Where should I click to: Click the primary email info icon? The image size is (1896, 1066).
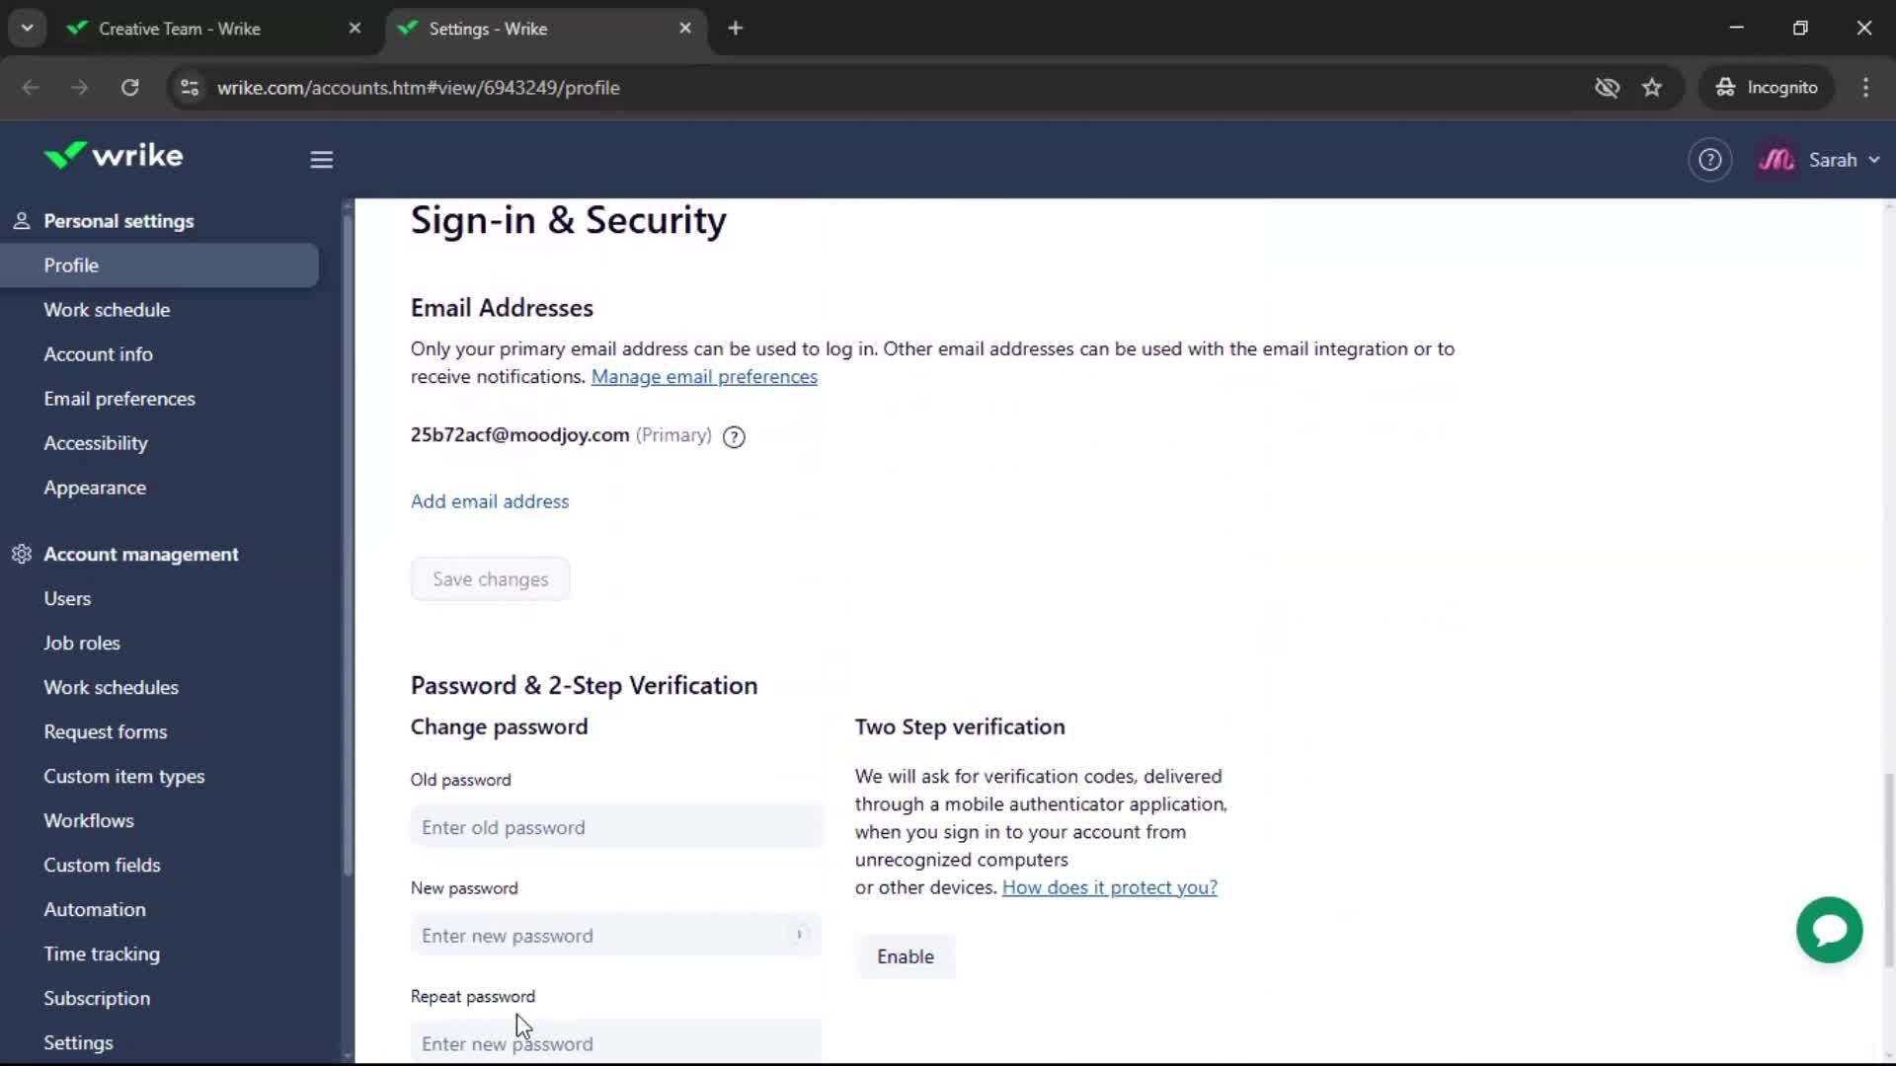click(x=734, y=436)
